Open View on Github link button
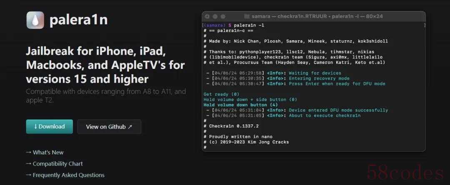Viewport: 450px width, 185px height. click(x=109, y=127)
